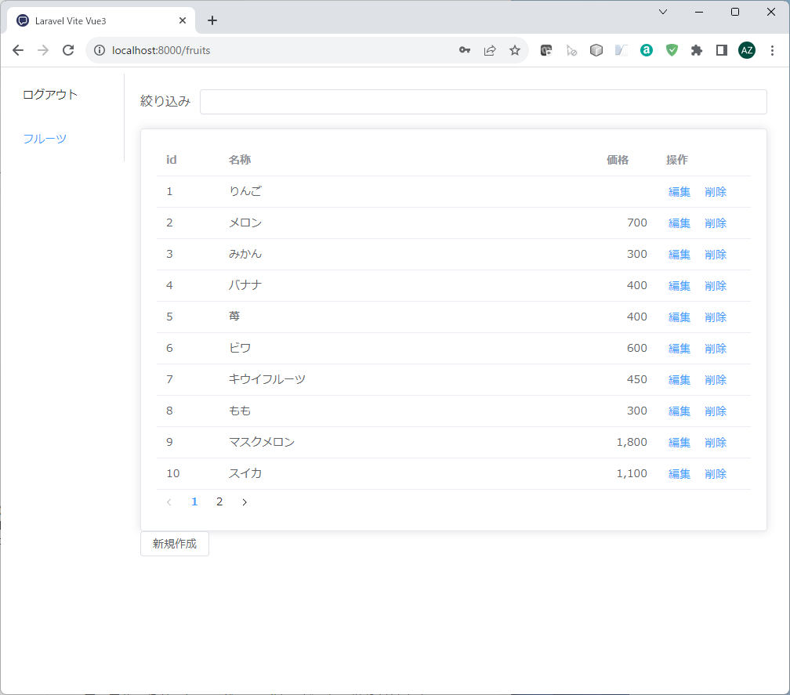The height and width of the screenshot is (695, 790).
Task: Delete the スイカ row
Action: point(716,474)
